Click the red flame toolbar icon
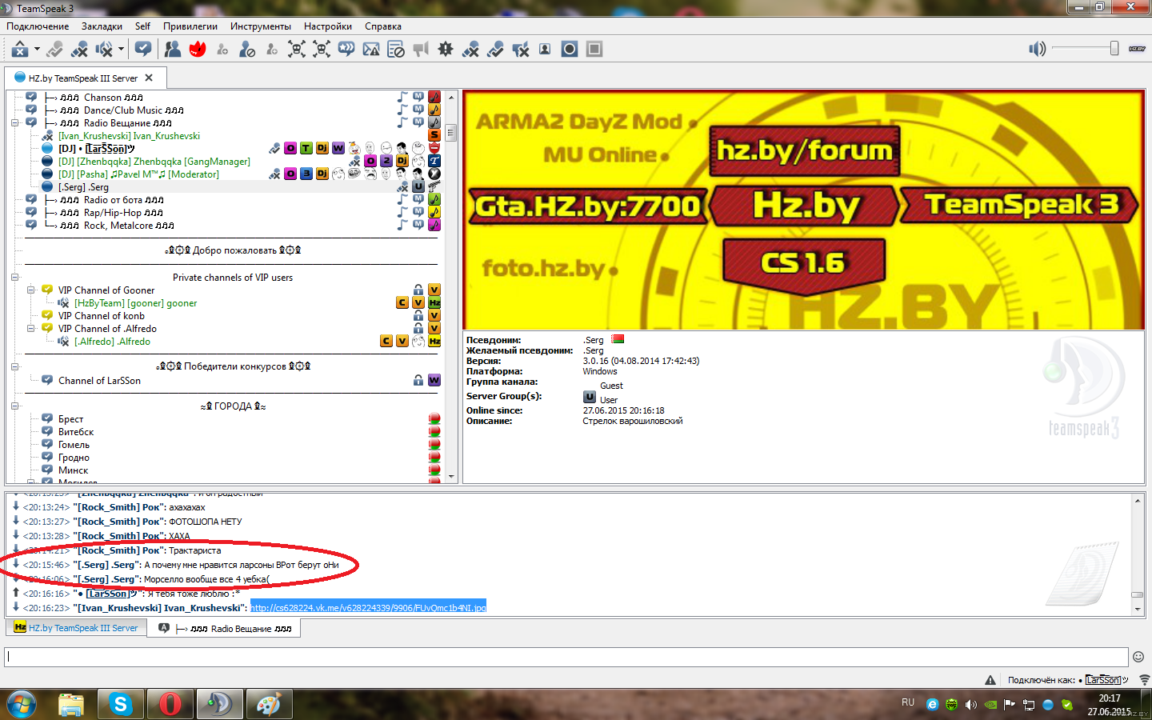 click(198, 49)
